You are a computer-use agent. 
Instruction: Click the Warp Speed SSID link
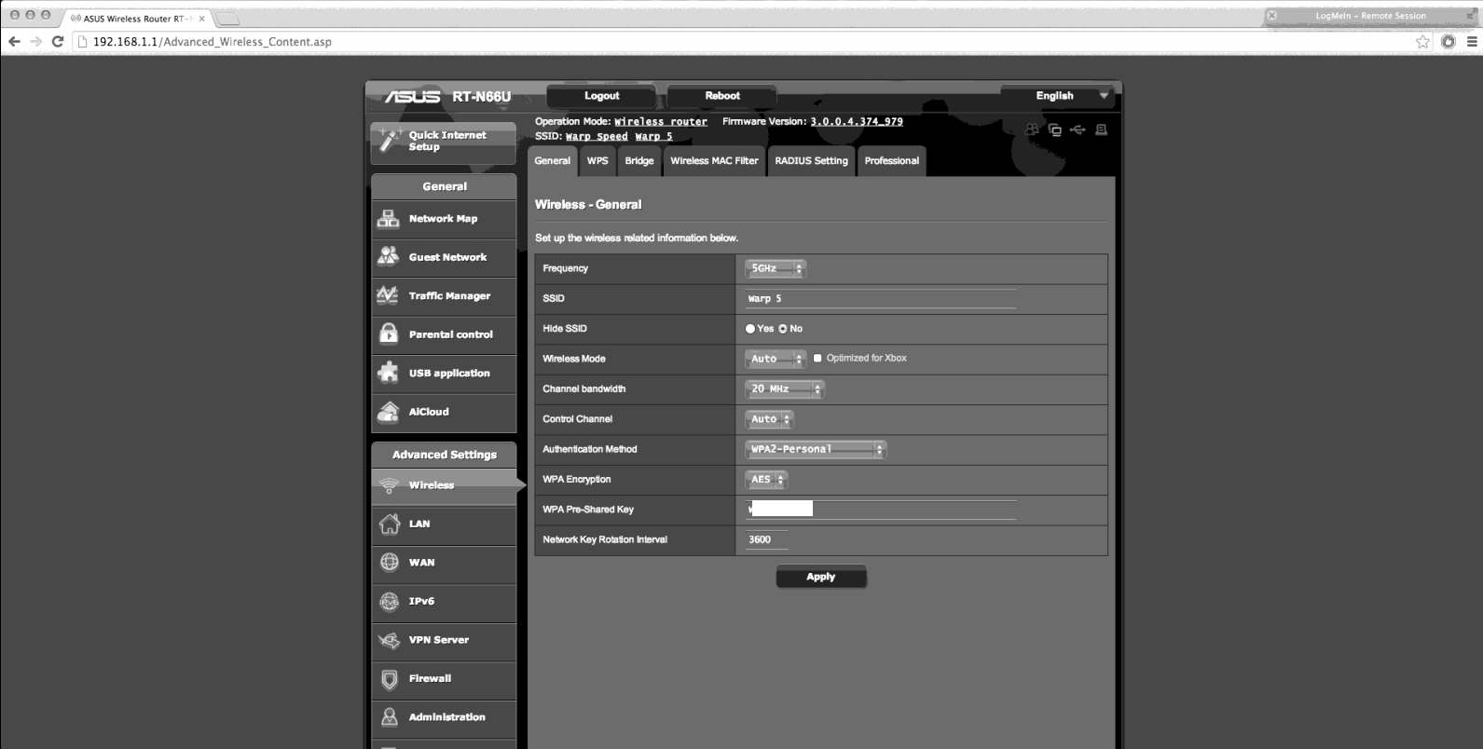pos(597,137)
